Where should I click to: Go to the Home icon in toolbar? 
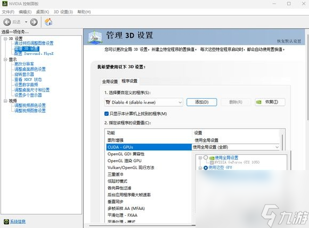[x=48, y=22]
